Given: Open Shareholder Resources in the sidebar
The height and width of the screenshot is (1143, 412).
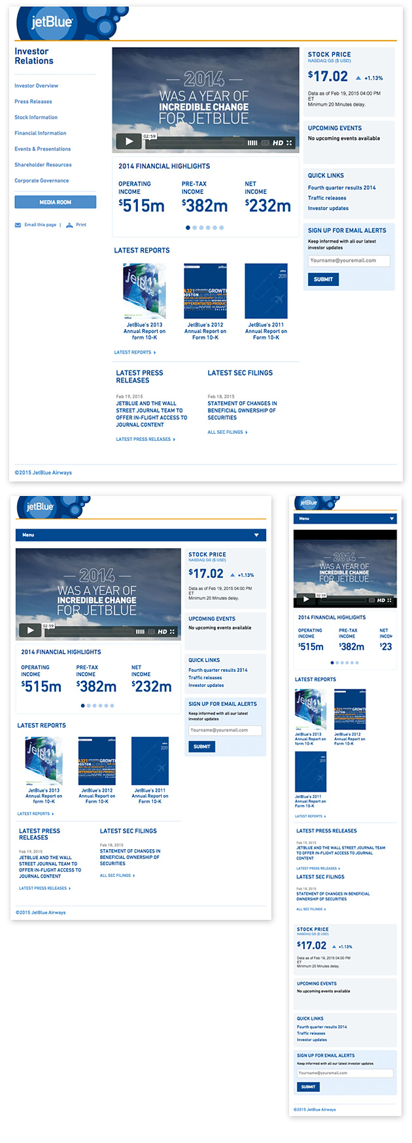Looking at the screenshot, I should point(43,165).
